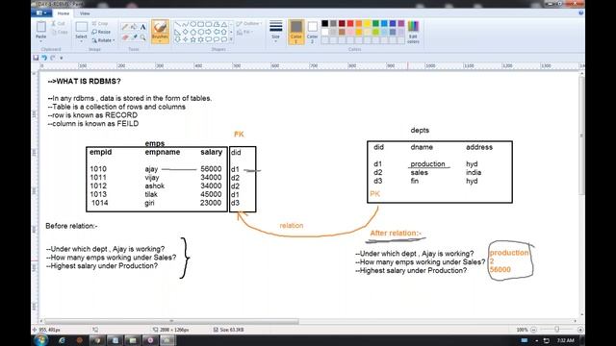Choose the five-point star shape

click(192, 39)
